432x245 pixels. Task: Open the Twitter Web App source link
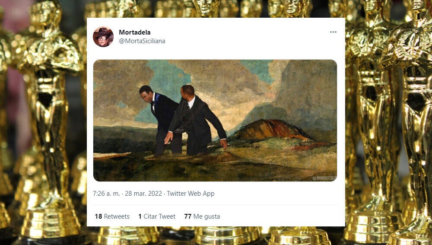[191, 194]
